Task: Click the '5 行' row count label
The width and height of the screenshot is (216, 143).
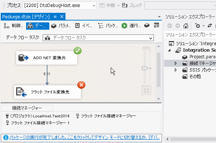Action: (47, 74)
